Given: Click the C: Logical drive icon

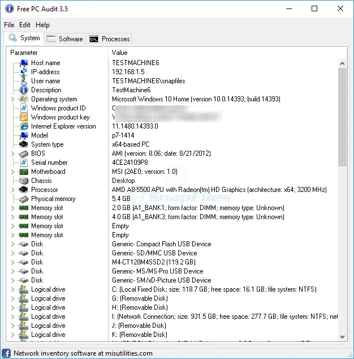Looking at the screenshot, I should click(24, 289).
